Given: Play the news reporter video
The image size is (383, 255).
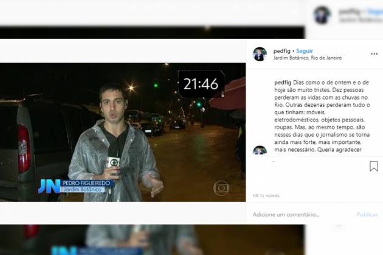Looking at the screenshot, I should tap(123, 132).
